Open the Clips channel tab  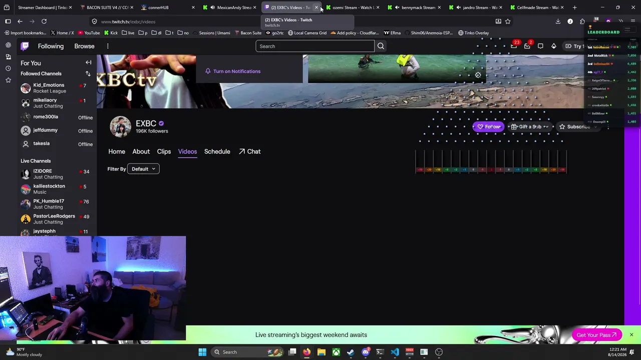(164, 151)
